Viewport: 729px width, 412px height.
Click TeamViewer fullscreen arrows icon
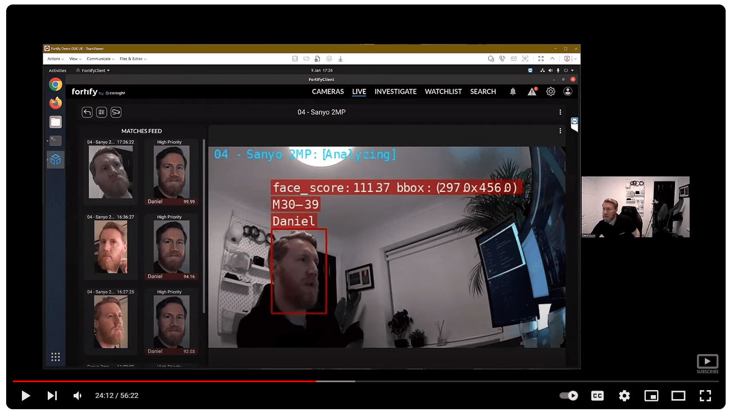coord(541,58)
